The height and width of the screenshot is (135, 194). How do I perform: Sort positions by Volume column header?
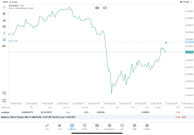pos(85,107)
